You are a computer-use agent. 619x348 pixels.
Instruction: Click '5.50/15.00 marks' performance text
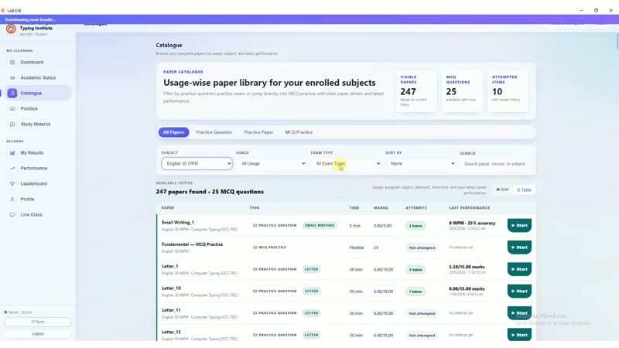tap(467, 267)
